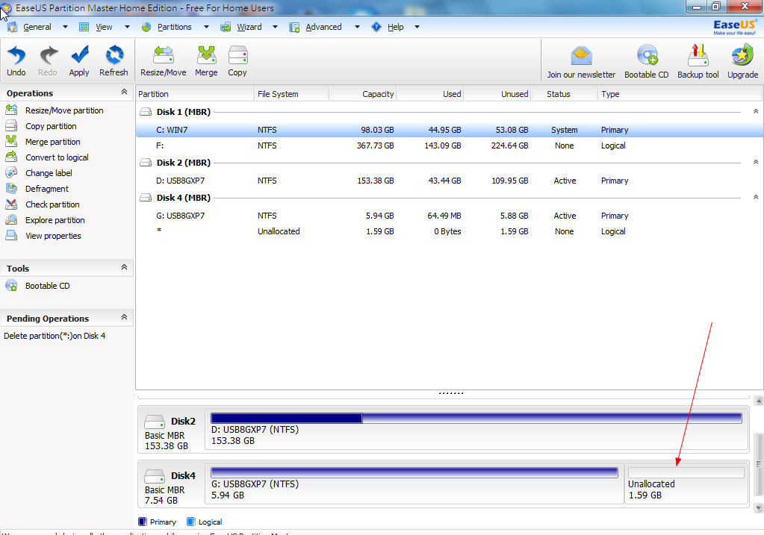The height and width of the screenshot is (535, 764).
Task: Open the Backup tool icon
Action: (x=698, y=55)
